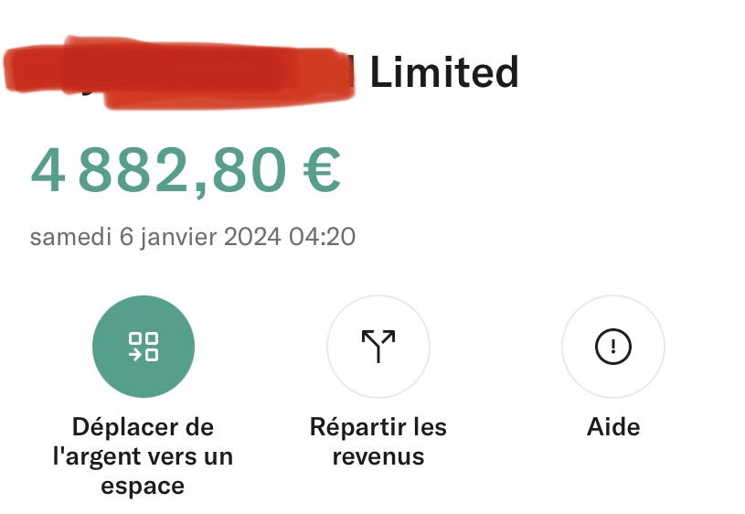Click the euro currency symbol
Image resolution: width=745 pixels, height=514 pixels.
(322, 169)
